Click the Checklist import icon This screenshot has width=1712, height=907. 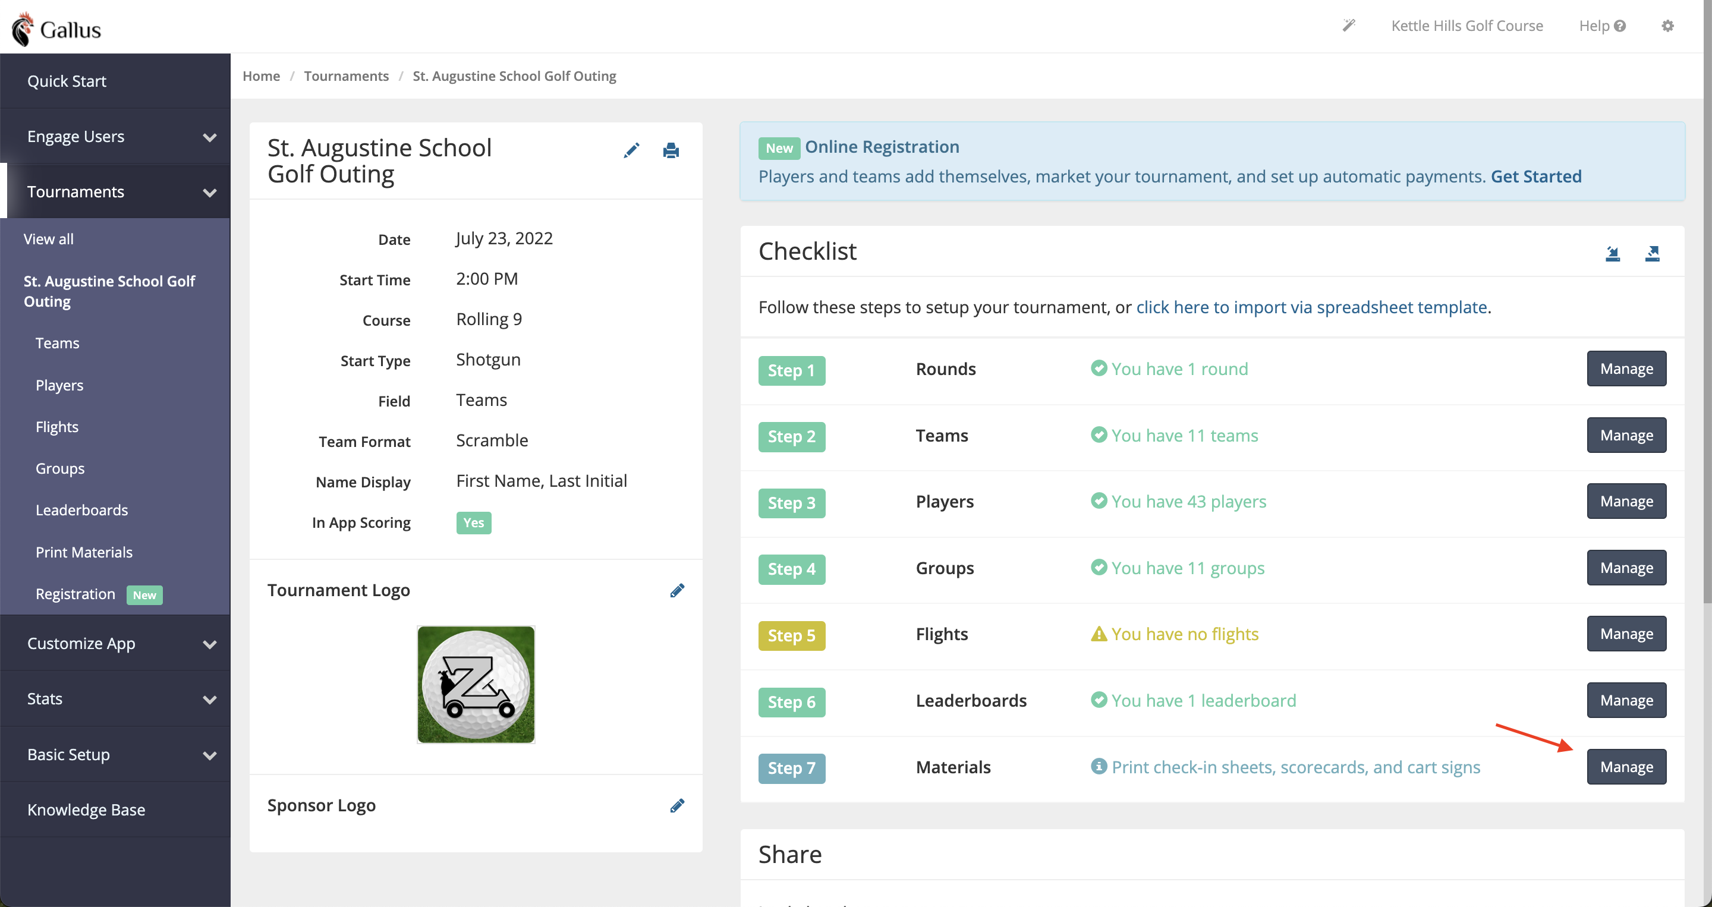1613,253
